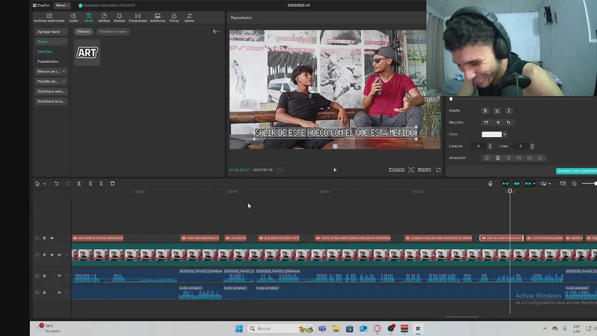Click the timeline zoom out icon

click(574, 184)
